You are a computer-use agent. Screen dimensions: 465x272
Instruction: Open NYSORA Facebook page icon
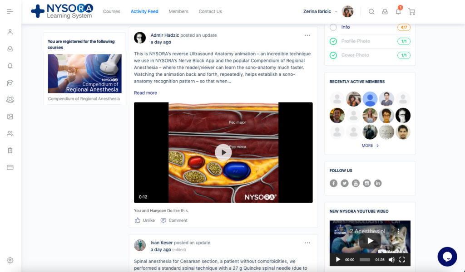click(334, 183)
